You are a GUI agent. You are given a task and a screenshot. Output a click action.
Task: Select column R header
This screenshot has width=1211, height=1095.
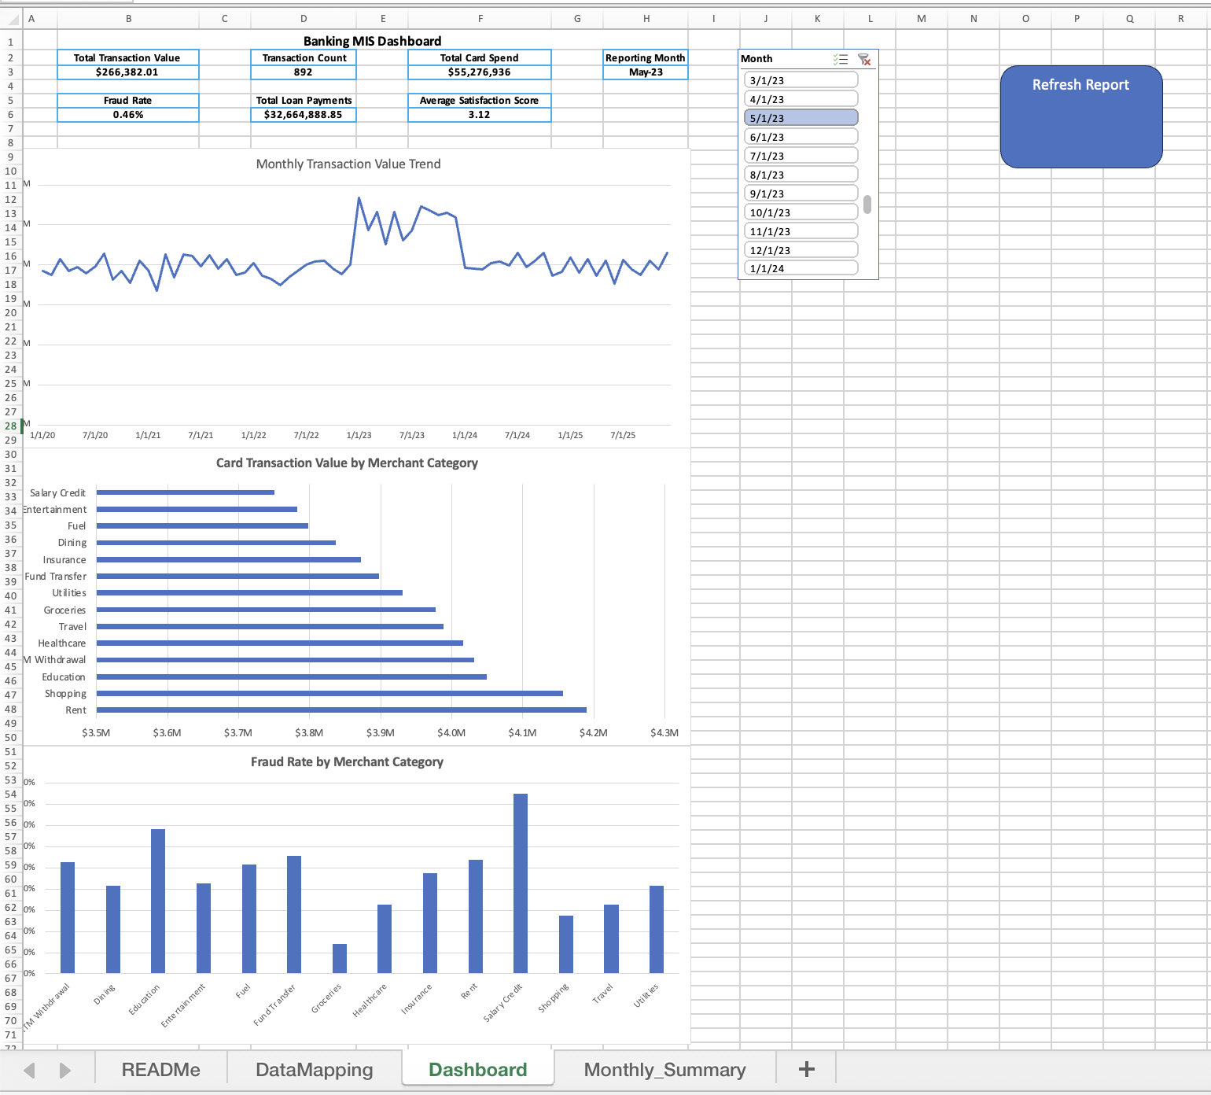[x=1181, y=18]
